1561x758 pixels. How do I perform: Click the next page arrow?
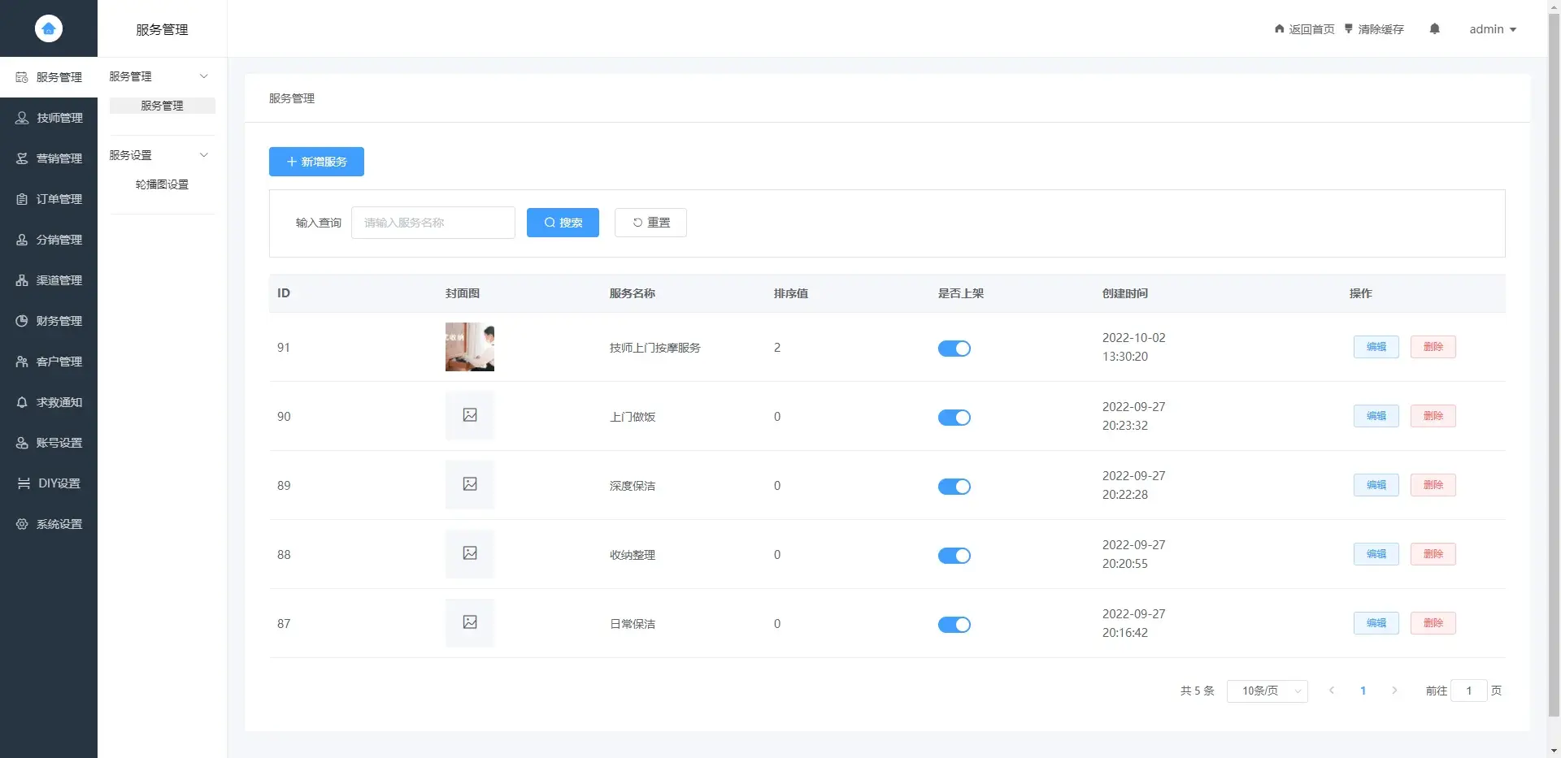tap(1394, 691)
